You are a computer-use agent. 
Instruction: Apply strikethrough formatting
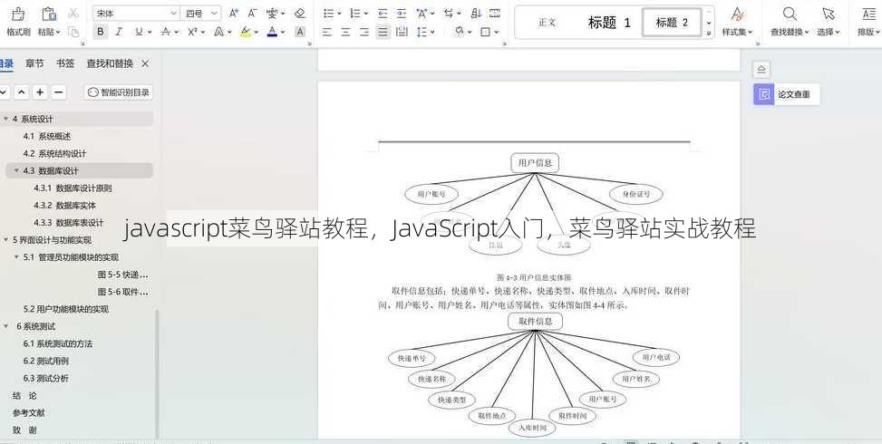tap(166, 32)
